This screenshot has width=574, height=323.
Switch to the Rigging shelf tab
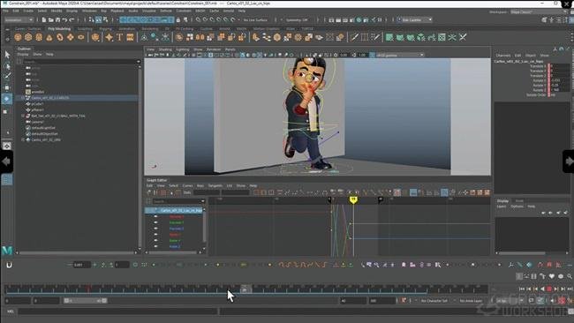pyautogui.click(x=105, y=28)
